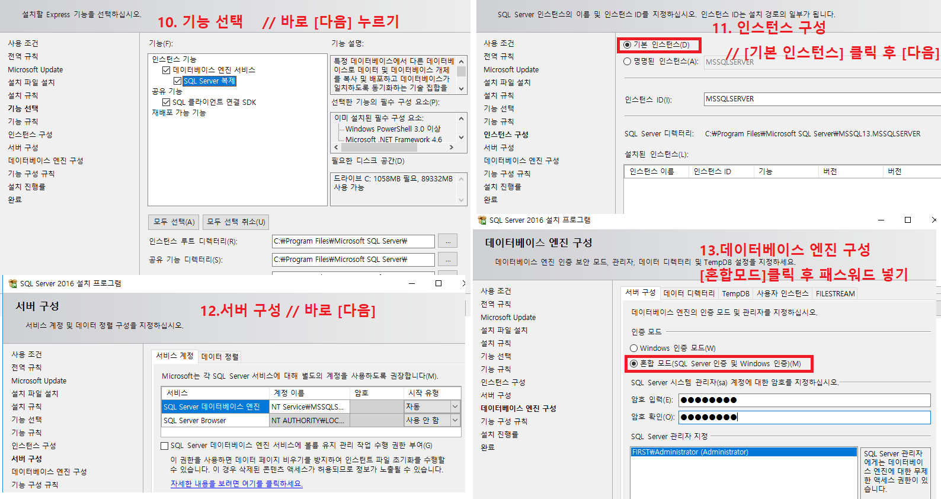941x499 pixels.
Task: Select Windows 인증 모드(W) radio button
Action: coord(633,348)
